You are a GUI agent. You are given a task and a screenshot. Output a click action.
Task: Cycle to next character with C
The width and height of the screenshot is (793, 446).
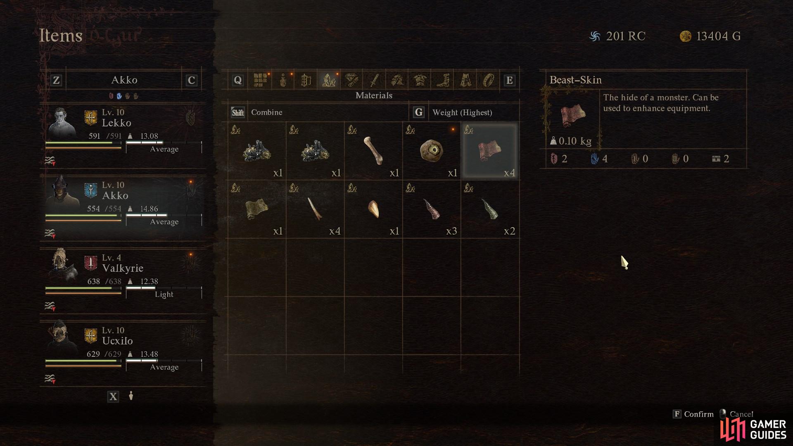191,80
